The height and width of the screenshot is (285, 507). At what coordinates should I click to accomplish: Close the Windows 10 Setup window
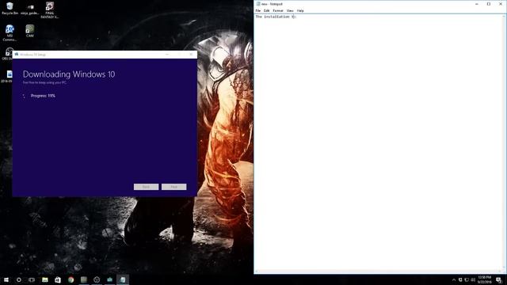coord(191,55)
